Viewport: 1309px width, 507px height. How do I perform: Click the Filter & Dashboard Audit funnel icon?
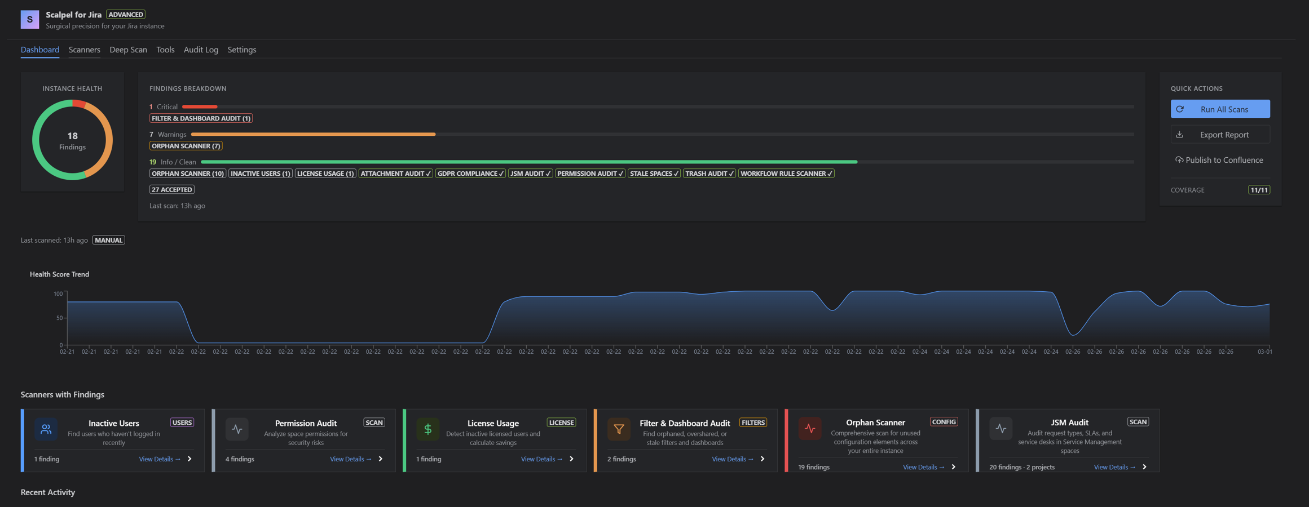[619, 429]
